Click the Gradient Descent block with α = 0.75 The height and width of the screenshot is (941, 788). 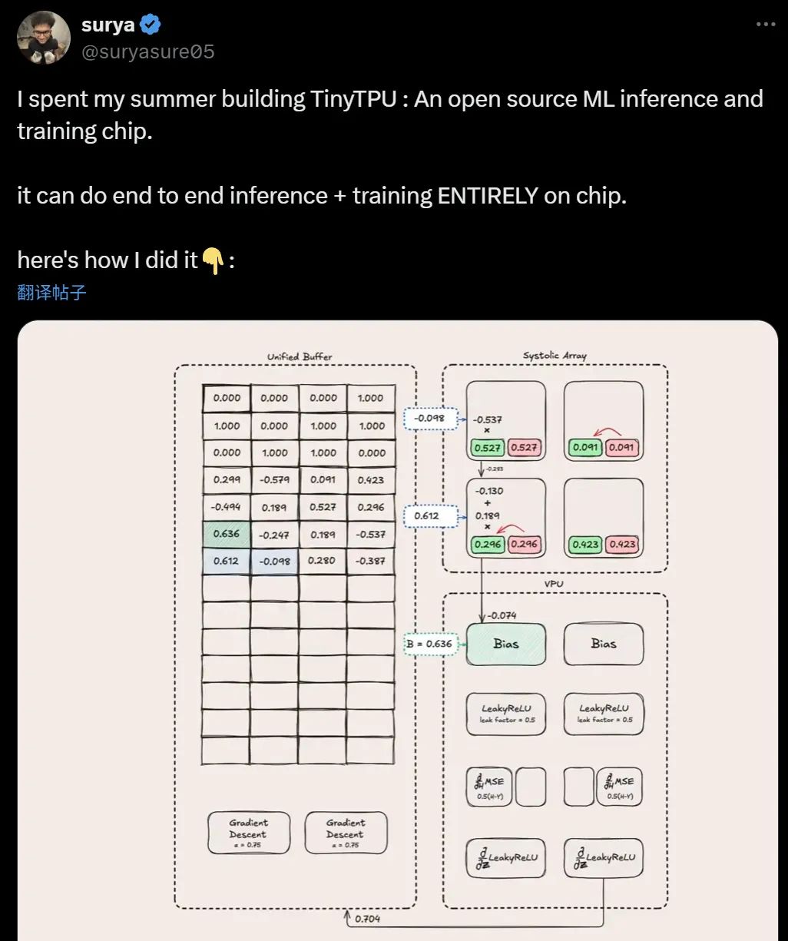tap(248, 833)
